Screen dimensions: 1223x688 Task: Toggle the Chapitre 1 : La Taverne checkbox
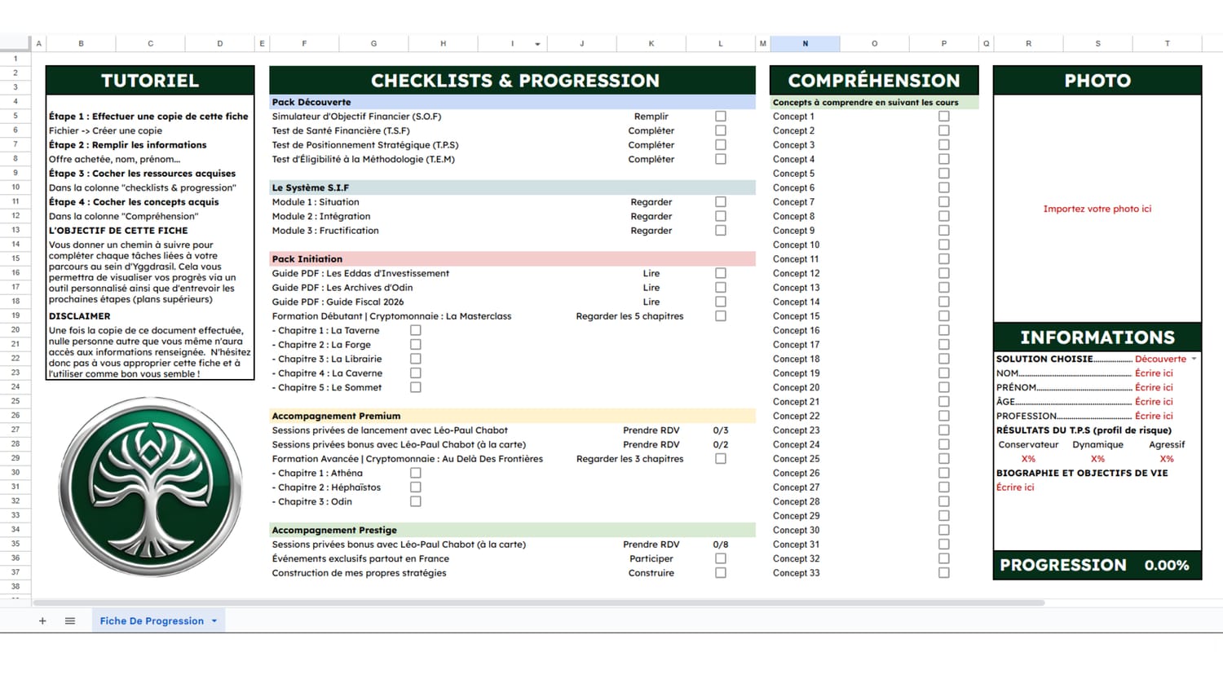click(416, 331)
